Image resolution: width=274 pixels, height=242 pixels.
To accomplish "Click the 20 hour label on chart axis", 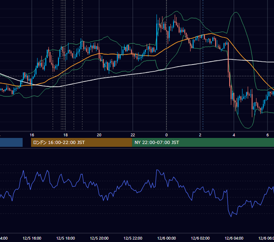I will (99, 135).
